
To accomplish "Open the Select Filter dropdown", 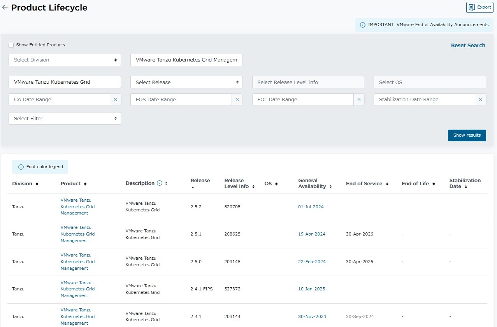I will point(65,118).
